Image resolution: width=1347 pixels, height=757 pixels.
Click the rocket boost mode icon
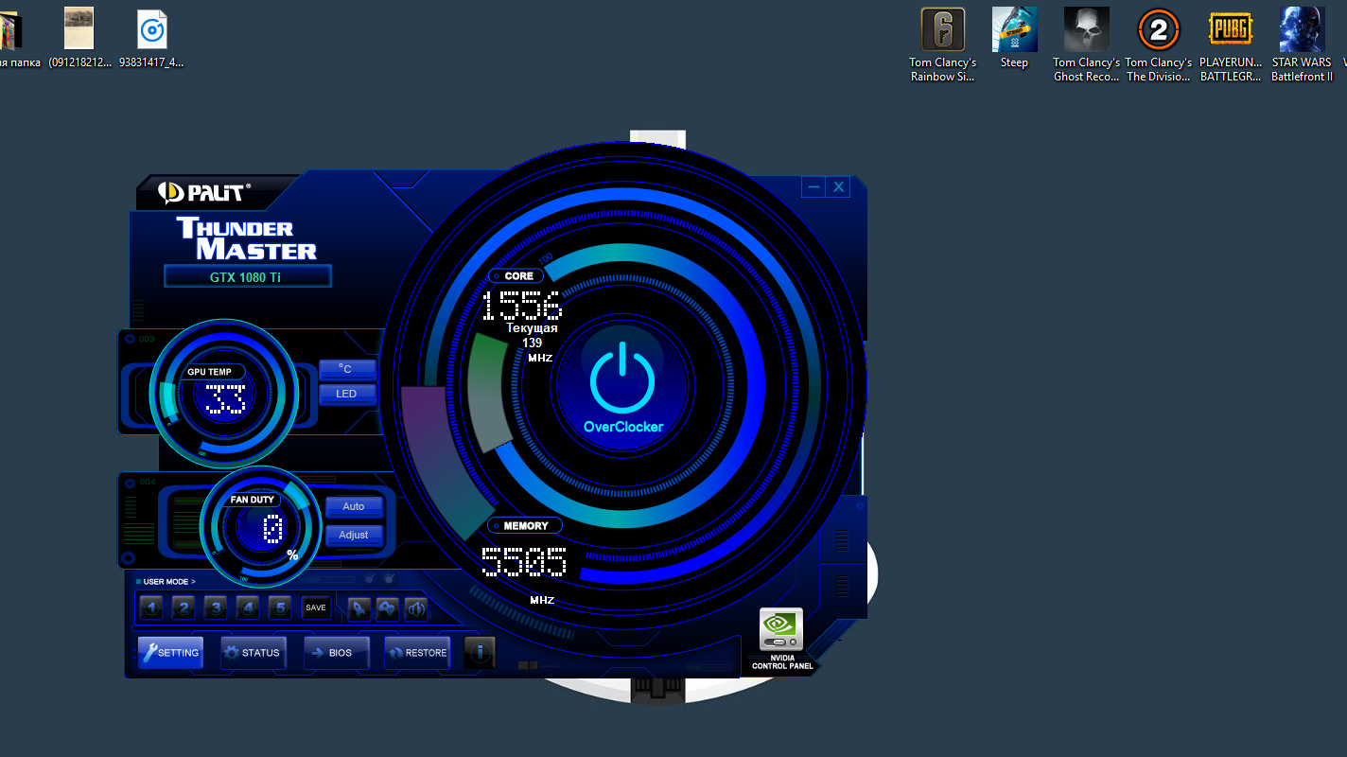click(x=359, y=608)
